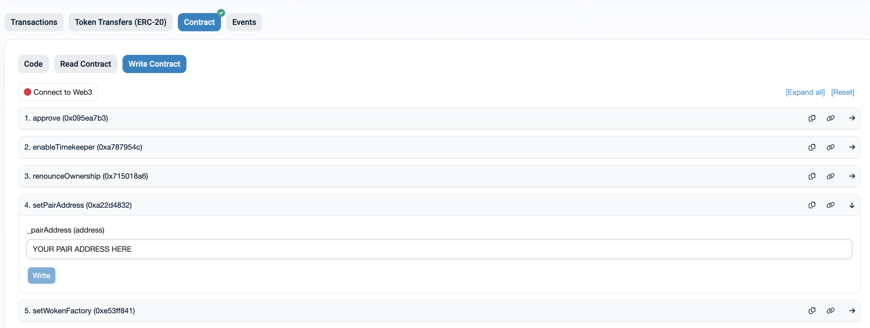
Task: Copy permalink for setWokenFactory method
Action: (x=830, y=310)
